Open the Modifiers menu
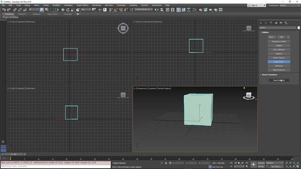This screenshot has width=301, height=169. pos(56,5)
